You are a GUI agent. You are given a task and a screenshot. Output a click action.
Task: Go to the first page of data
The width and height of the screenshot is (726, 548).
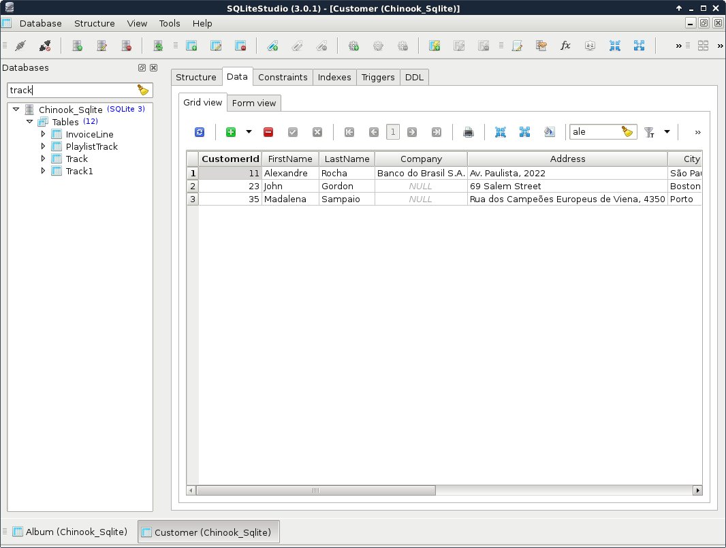[349, 132]
